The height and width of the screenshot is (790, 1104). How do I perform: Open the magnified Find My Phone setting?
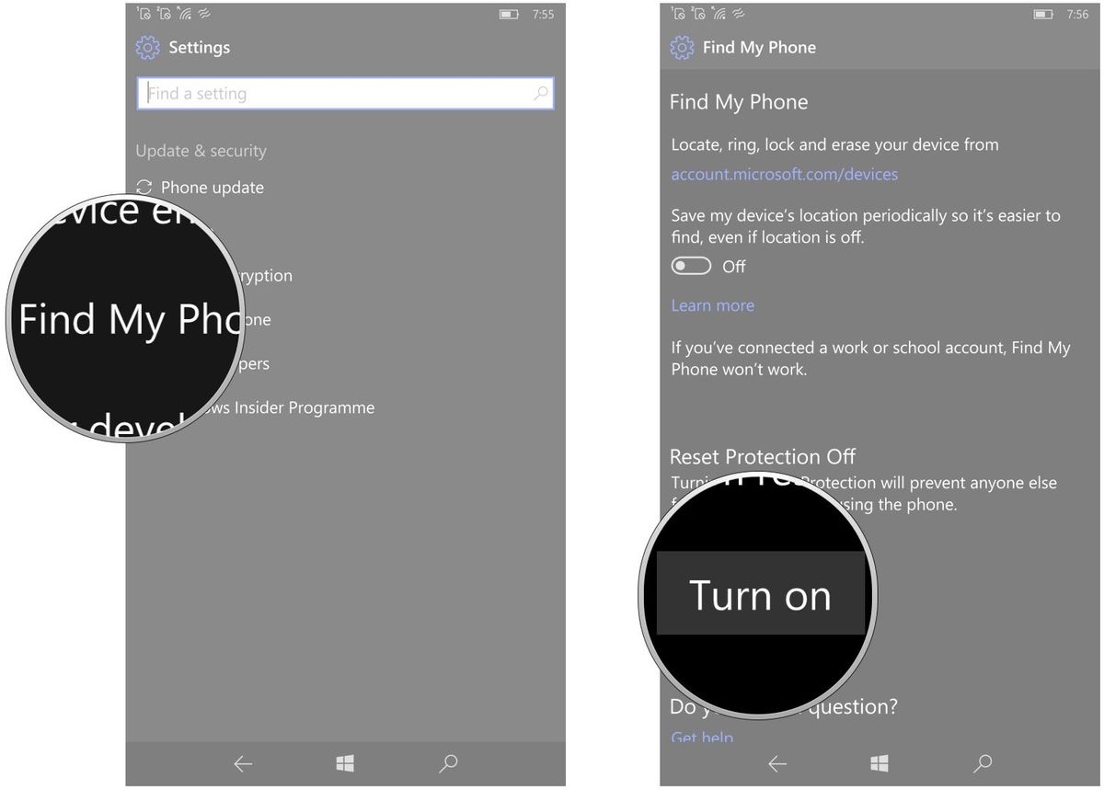pos(124,320)
